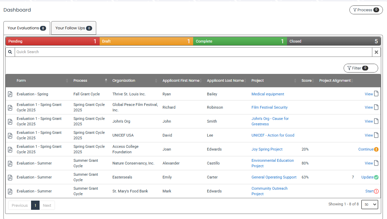387x219 pixels.
Task: Open UNICEF - Action for Good link
Action: [x=273, y=135]
